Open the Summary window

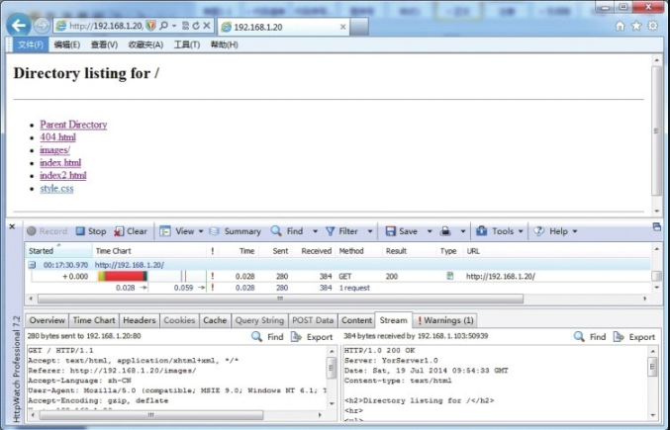click(235, 231)
